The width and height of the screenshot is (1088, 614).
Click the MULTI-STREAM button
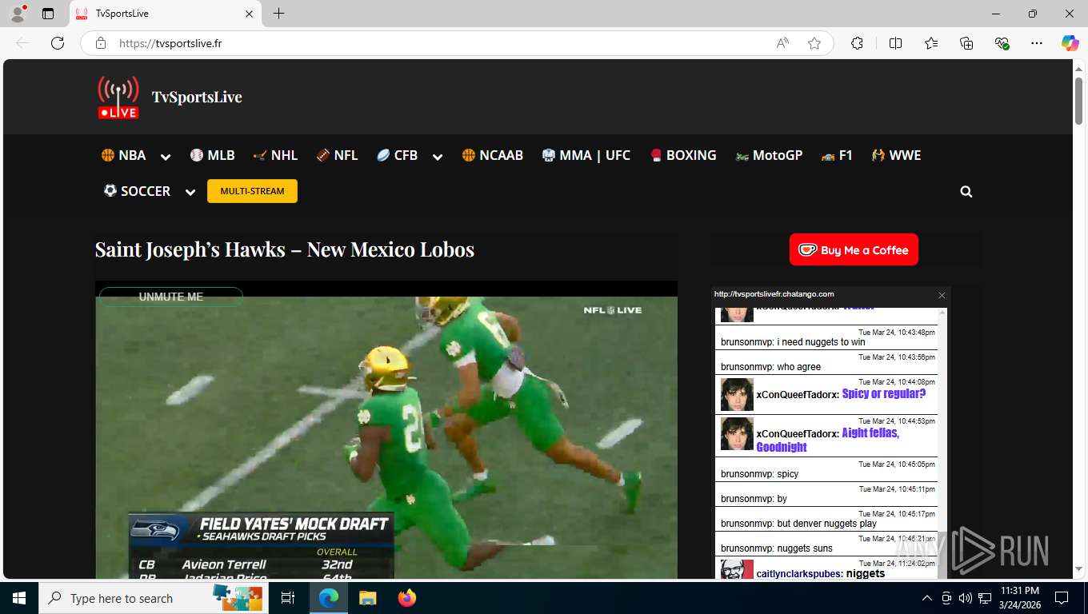[252, 191]
